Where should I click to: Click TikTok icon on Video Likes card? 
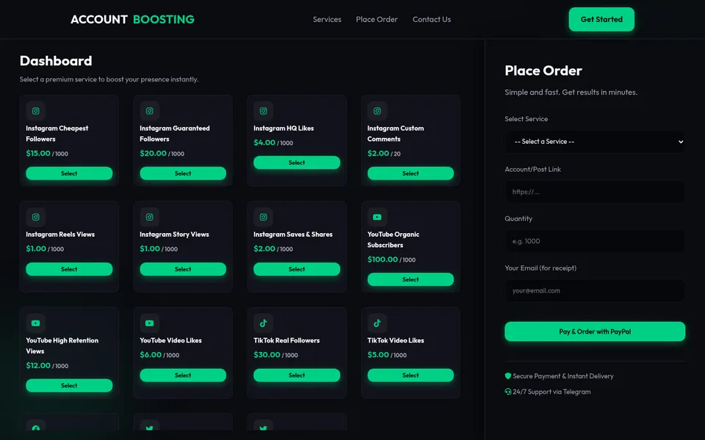[377, 323]
